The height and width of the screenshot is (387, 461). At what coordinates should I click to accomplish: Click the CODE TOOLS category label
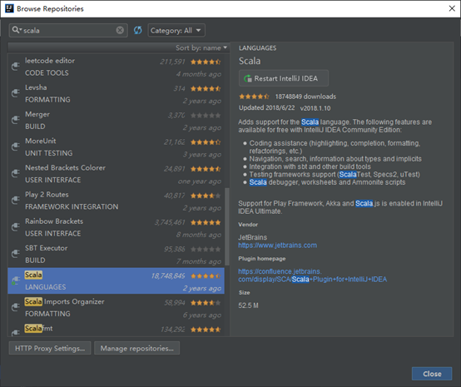[x=47, y=73]
